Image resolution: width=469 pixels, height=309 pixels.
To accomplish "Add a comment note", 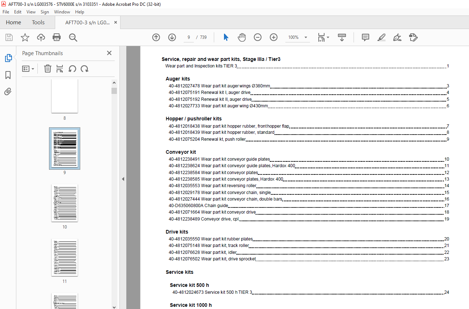I will coord(366,37).
